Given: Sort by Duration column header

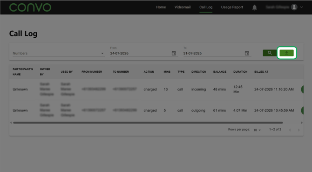Looking at the screenshot, I should tap(240, 72).
